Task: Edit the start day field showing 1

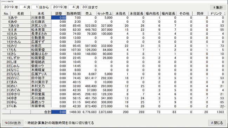Action: pyautogui.click(x=35, y=7)
